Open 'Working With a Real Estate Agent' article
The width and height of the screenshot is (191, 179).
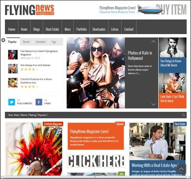tap(155, 165)
